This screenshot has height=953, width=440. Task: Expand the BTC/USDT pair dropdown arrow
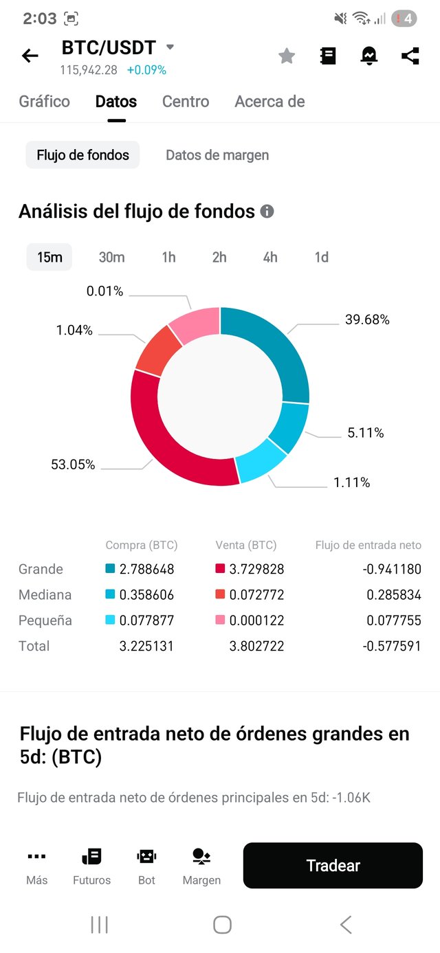pos(170,47)
